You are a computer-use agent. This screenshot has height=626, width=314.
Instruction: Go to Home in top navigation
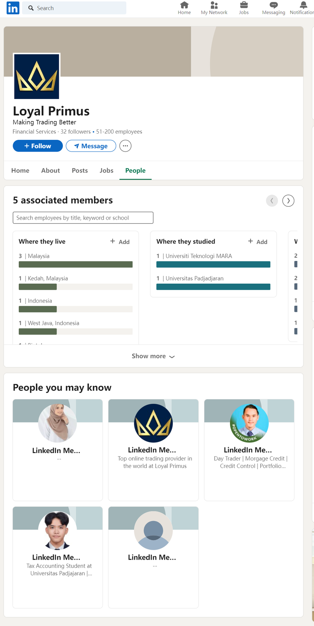coord(184,8)
